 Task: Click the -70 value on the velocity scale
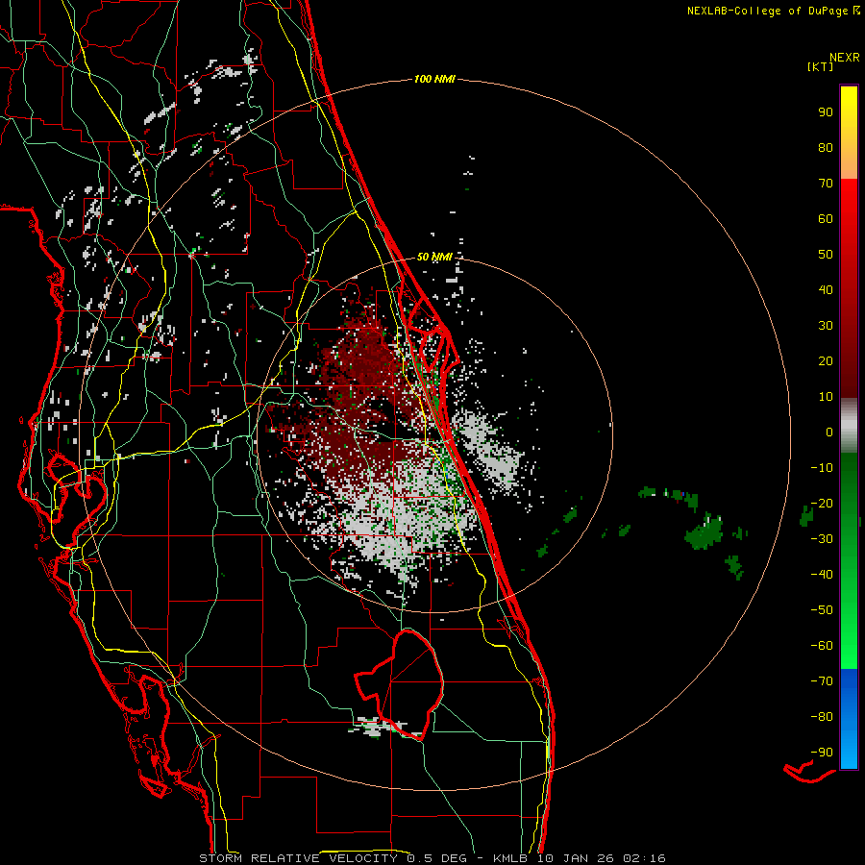click(822, 681)
